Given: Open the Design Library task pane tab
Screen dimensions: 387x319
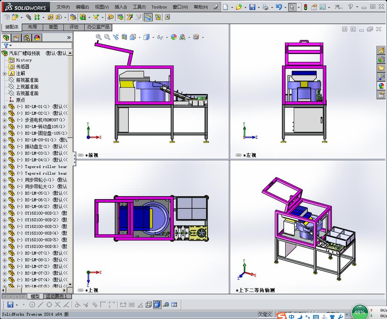Looking at the screenshot, I should point(381,59).
